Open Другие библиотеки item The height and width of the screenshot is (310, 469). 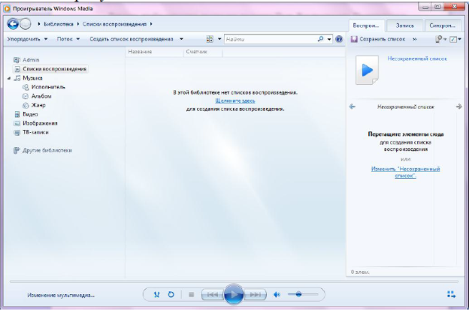click(x=43, y=150)
